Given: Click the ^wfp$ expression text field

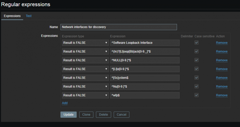Looking at the screenshot, I should [145, 95].
